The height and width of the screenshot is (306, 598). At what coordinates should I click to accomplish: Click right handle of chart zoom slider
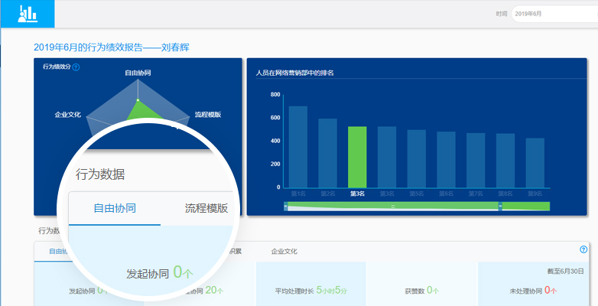tap(500, 207)
